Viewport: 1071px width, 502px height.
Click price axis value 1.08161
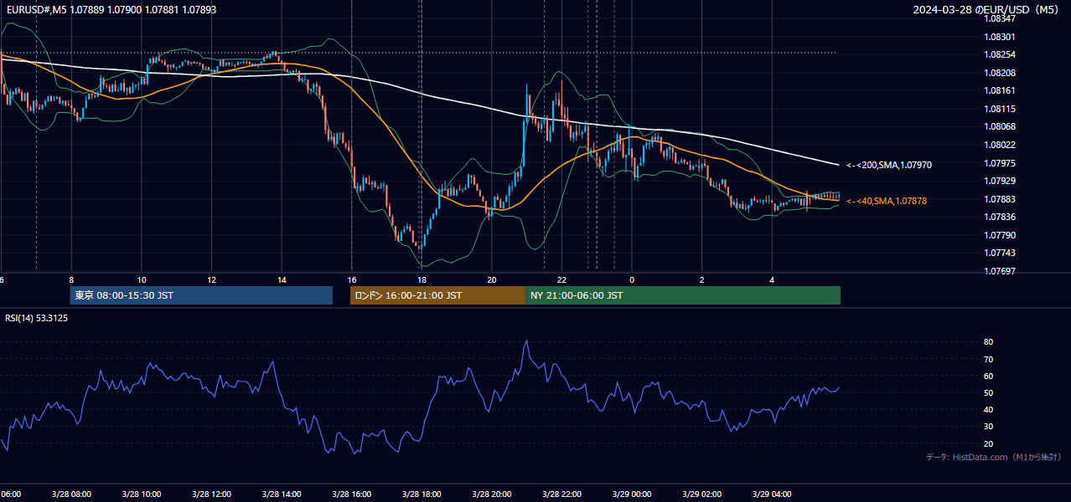pos(1000,90)
